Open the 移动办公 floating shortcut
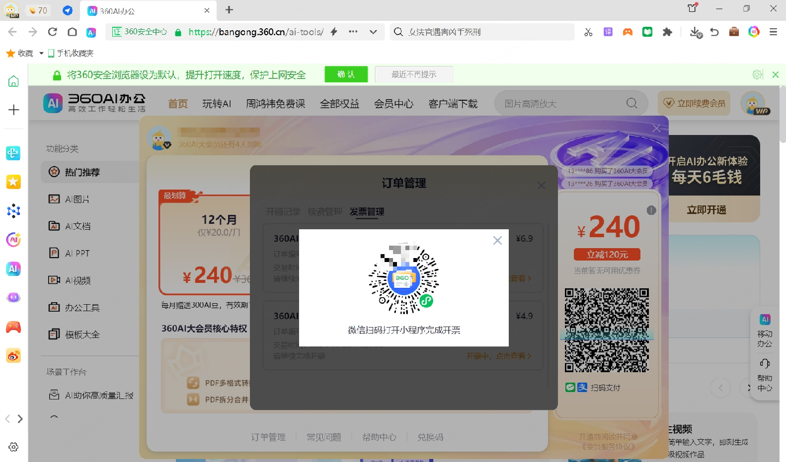The image size is (786, 462). click(x=765, y=330)
